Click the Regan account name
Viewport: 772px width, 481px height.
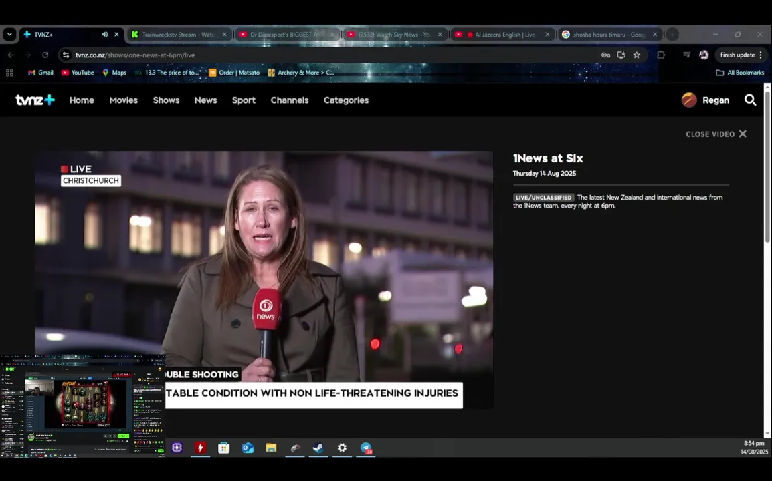coord(715,100)
